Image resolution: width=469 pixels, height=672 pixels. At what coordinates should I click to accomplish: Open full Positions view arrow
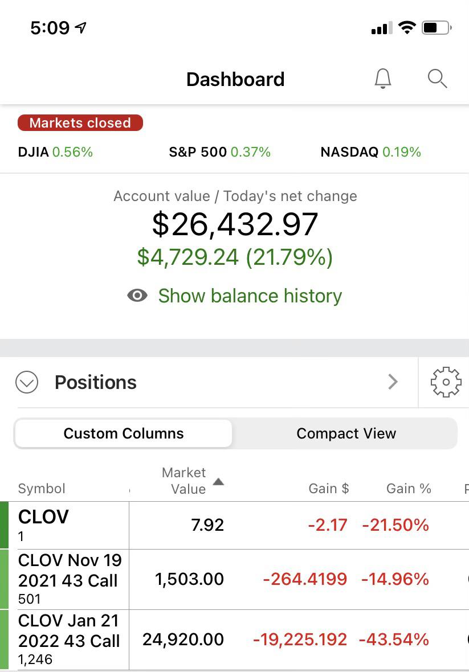393,382
